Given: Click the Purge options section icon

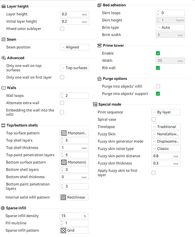Looking at the screenshot, I should pyautogui.click(x=99, y=79).
